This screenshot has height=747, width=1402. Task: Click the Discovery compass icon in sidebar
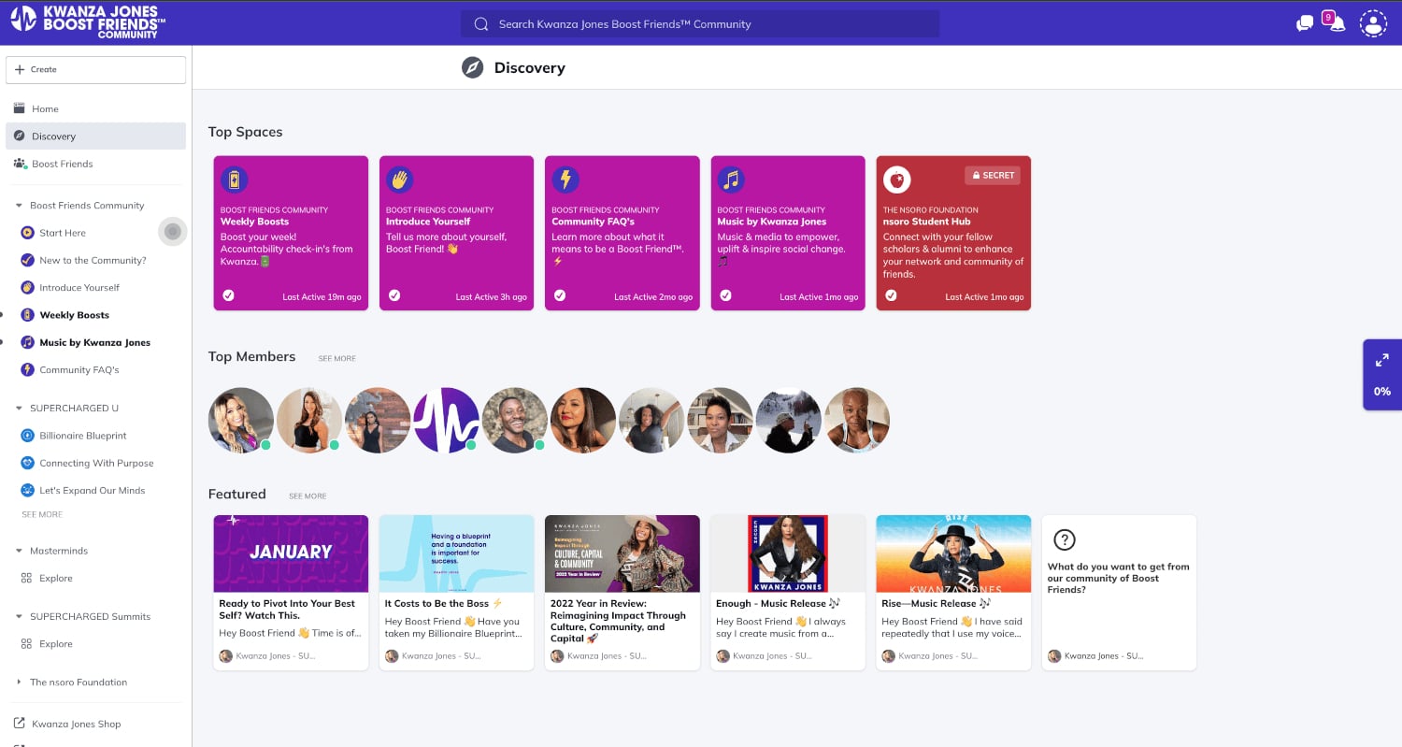tap(20, 136)
